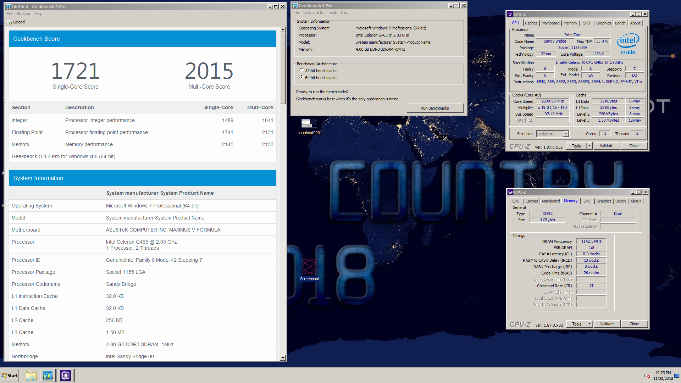Click Tools button in top CPU-Z
The image size is (681, 383).
[x=576, y=146]
